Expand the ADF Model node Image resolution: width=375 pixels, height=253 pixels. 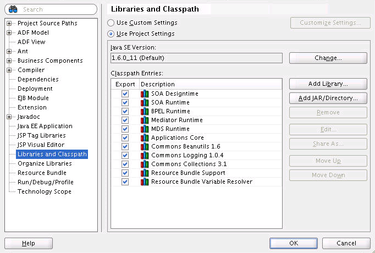point(9,32)
